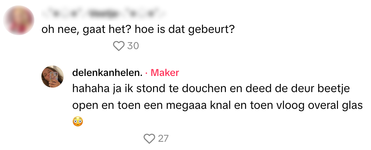
Task: Click the like count 27
Action: (163, 139)
